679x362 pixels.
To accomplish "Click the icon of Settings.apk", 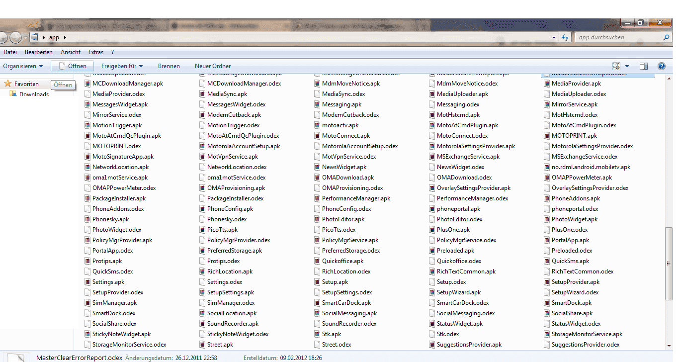I will 87,282.
